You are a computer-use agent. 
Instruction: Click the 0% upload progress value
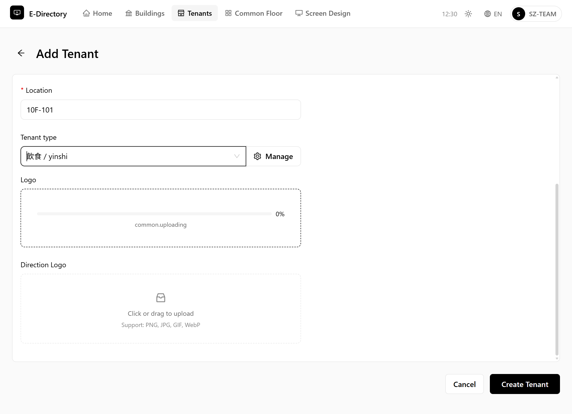[280, 214]
